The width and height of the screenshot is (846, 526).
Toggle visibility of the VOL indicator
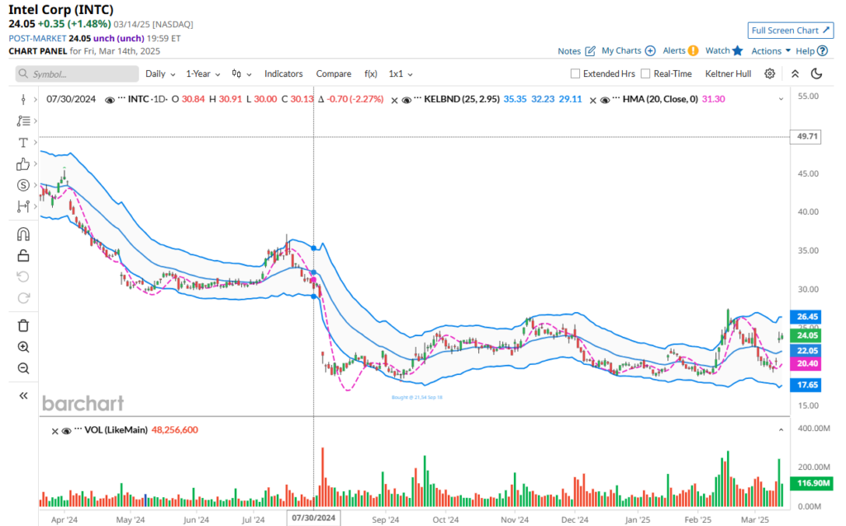tap(66, 430)
